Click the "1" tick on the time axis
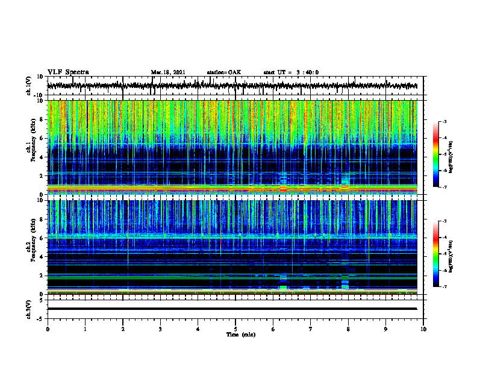 85,329
